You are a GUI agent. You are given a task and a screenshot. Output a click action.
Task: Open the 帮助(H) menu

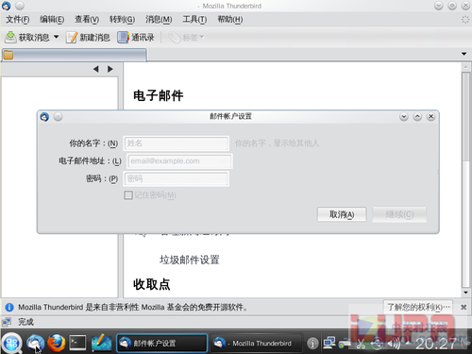(230, 20)
